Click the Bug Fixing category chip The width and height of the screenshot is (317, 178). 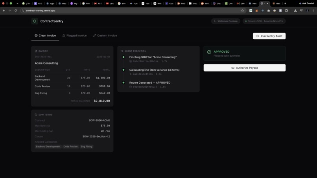point(86,147)
